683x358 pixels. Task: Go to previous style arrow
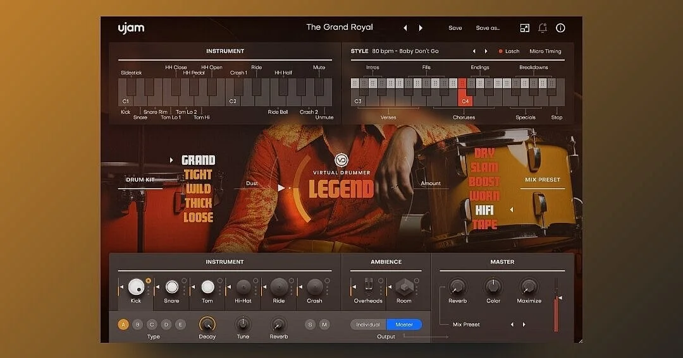pyautogui.click(x=474, y=51)
